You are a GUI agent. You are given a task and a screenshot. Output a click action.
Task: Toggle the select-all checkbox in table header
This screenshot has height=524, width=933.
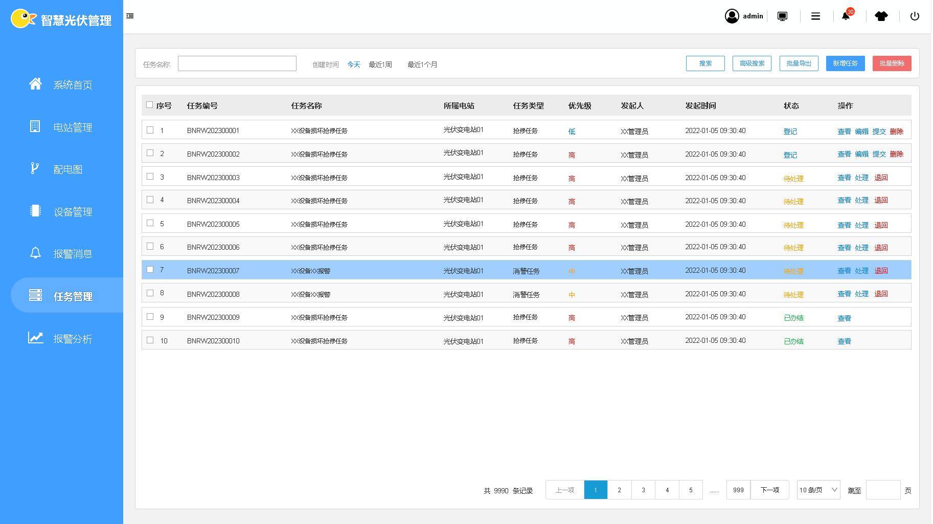tap(149, 105)
